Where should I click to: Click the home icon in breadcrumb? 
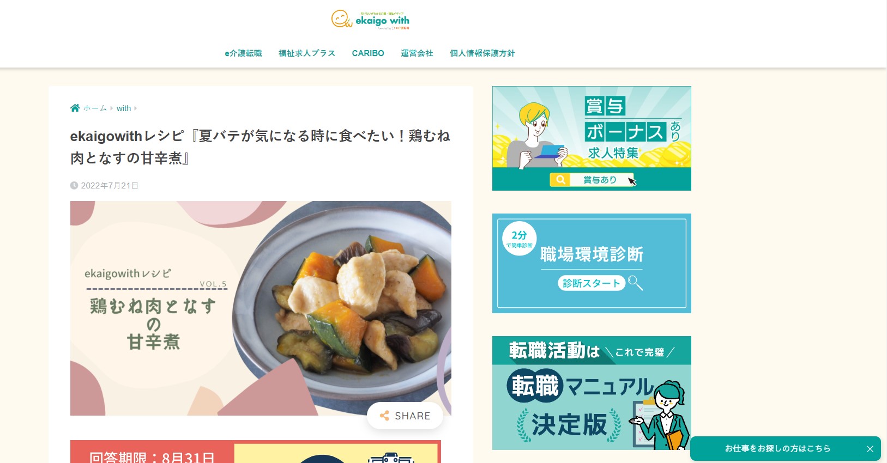75,108
